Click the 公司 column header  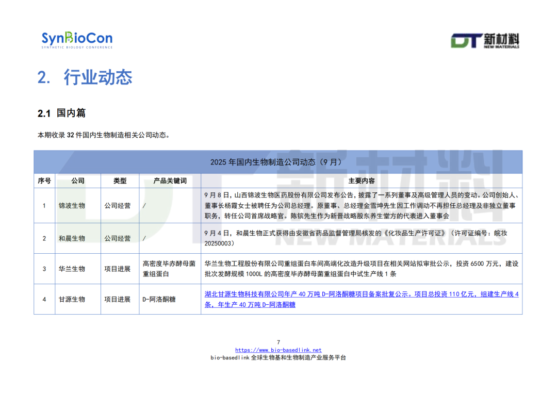coord(78,181)
